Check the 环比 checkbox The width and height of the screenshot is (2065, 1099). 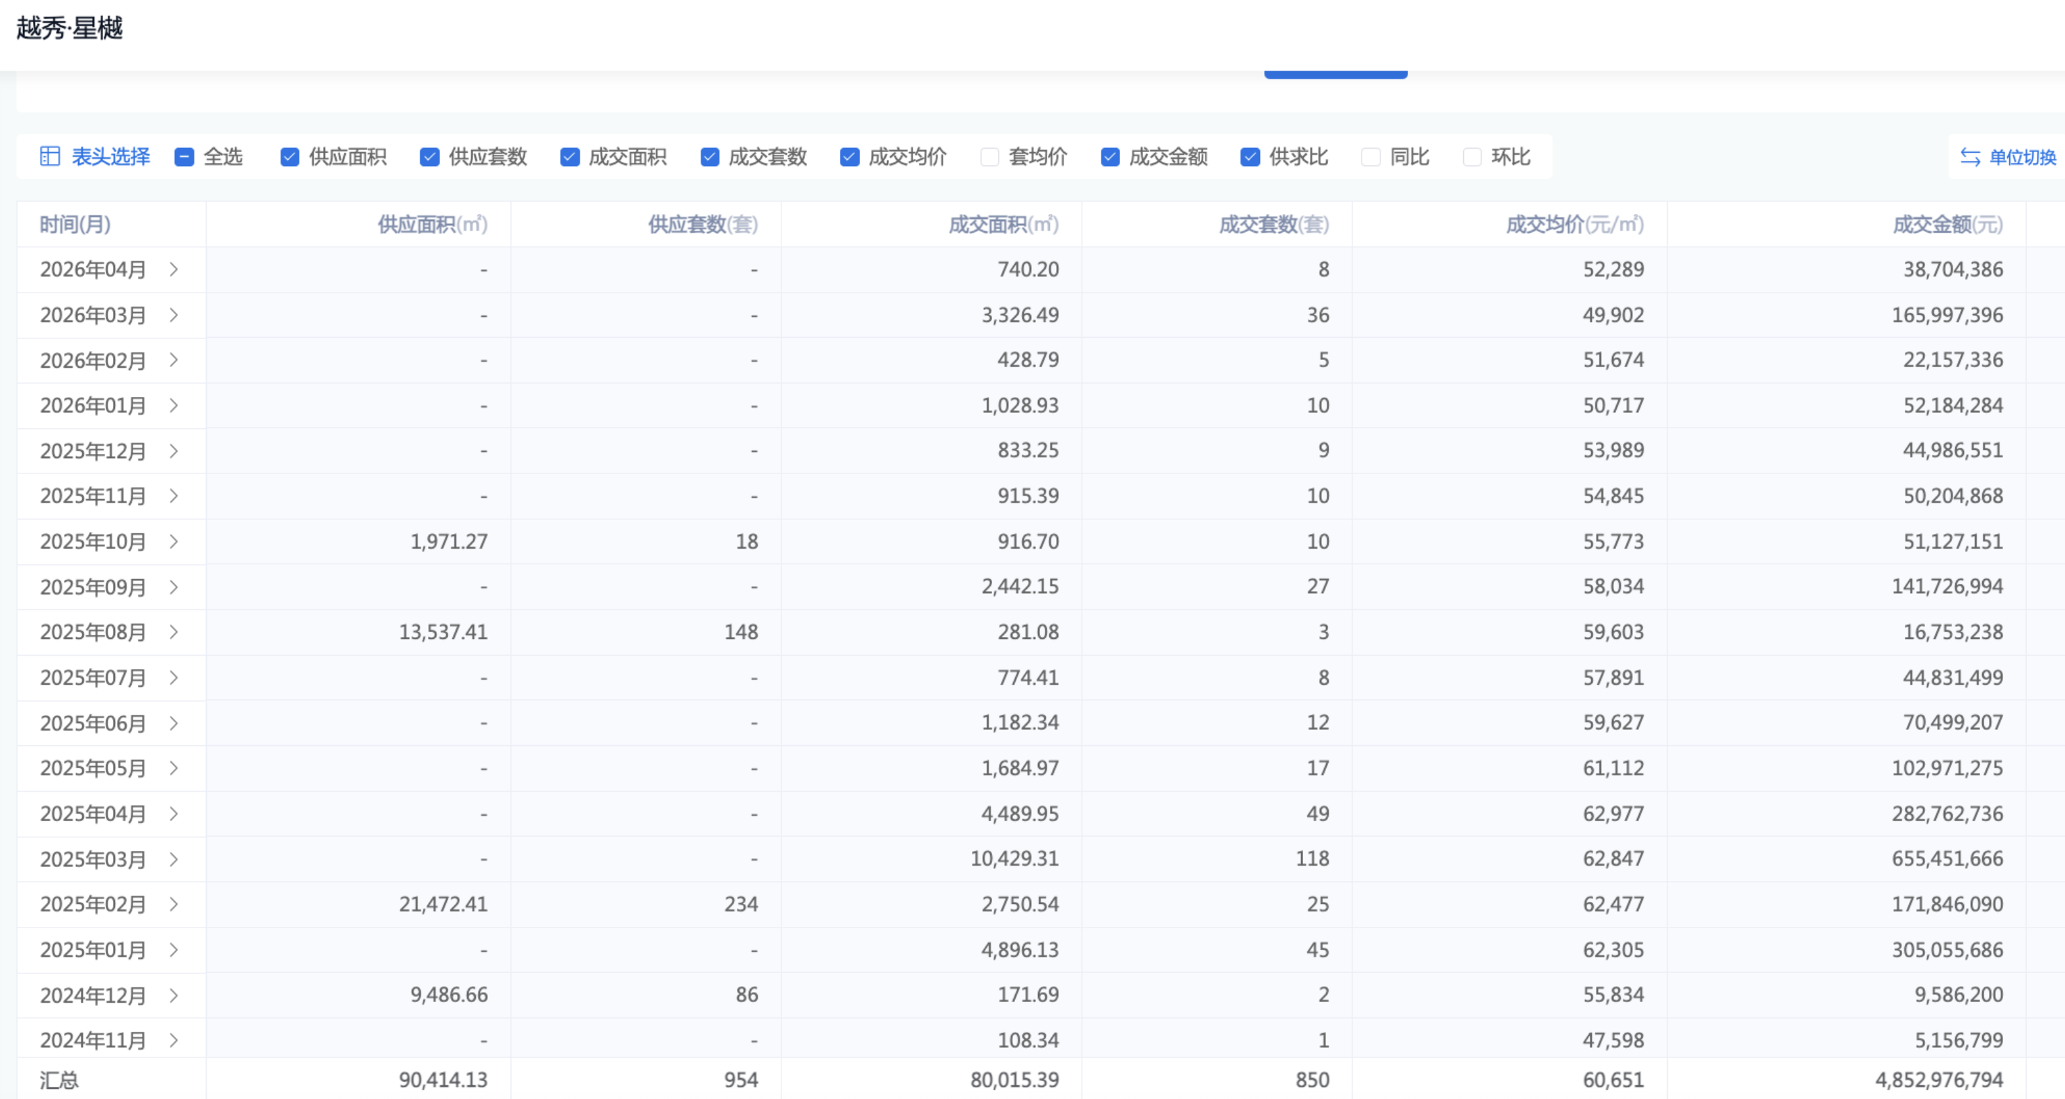point(1472,157)
